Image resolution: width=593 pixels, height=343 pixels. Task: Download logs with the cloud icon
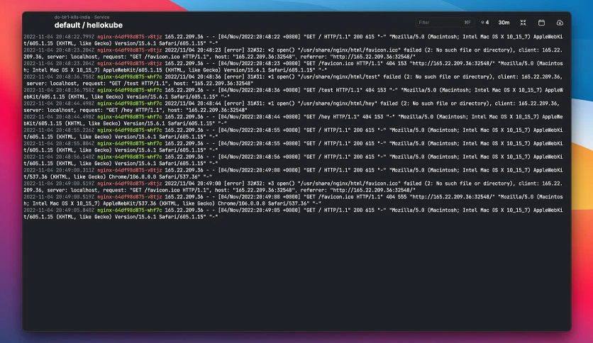point(560,23)
